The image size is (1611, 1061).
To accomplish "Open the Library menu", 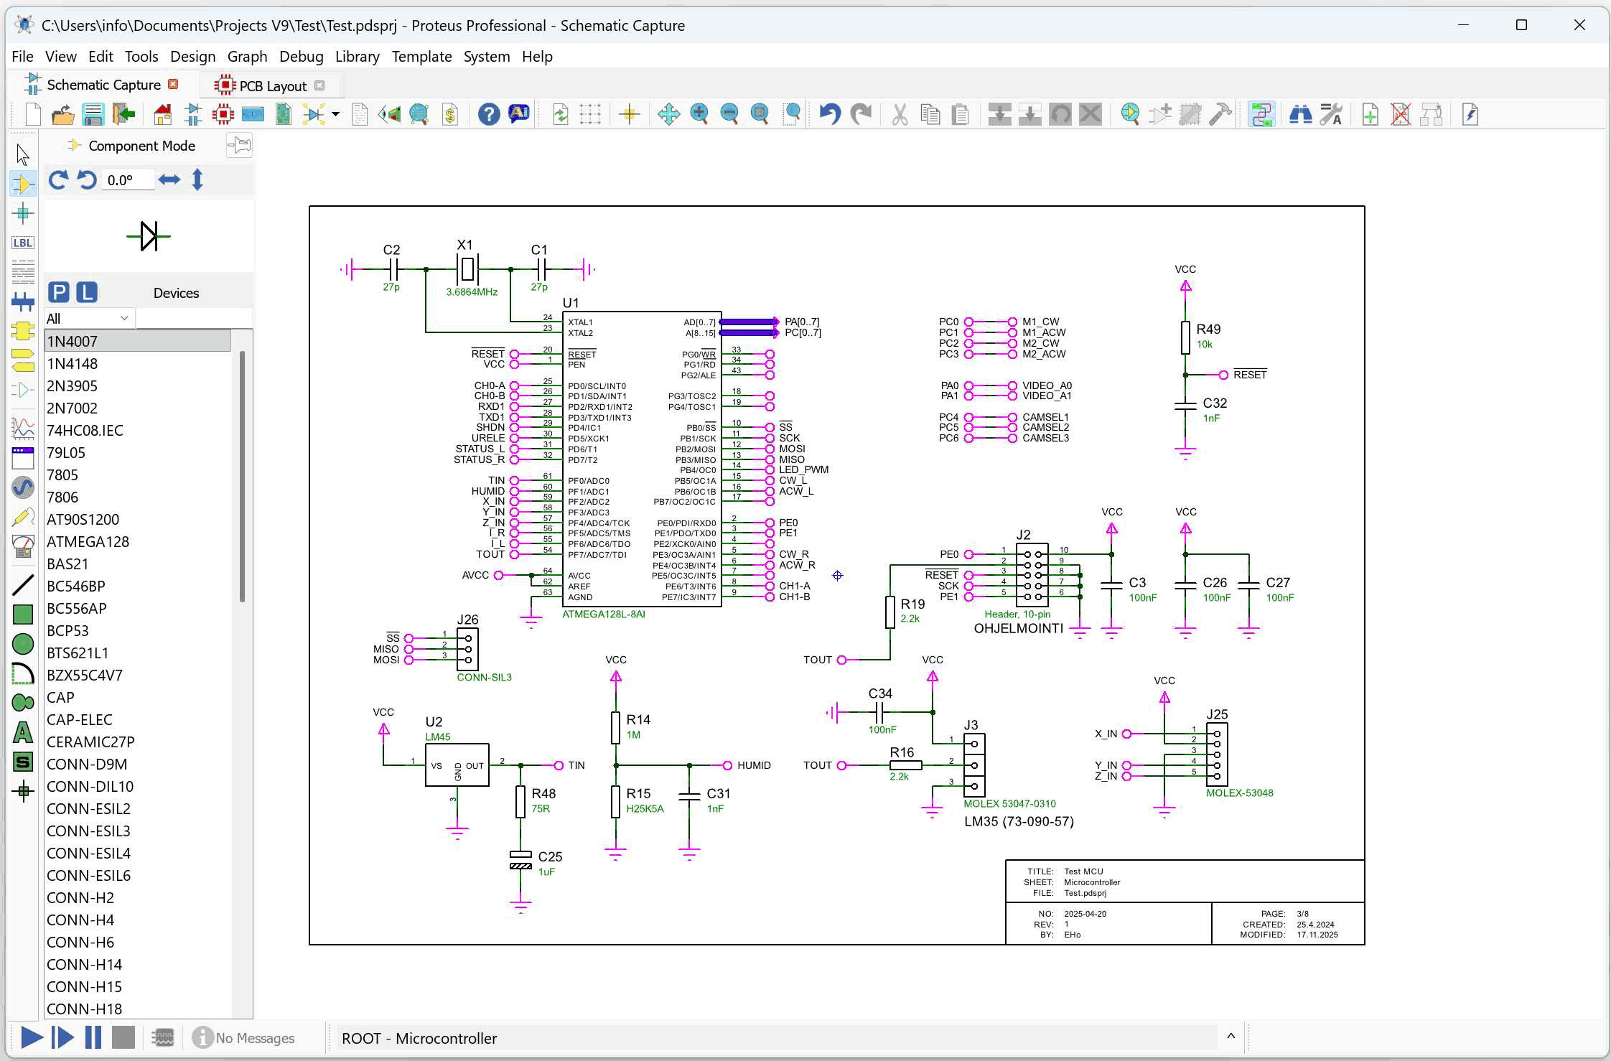I will tap(357, 57).
